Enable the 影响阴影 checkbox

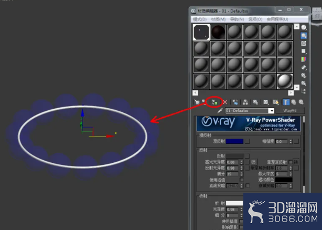242,227
